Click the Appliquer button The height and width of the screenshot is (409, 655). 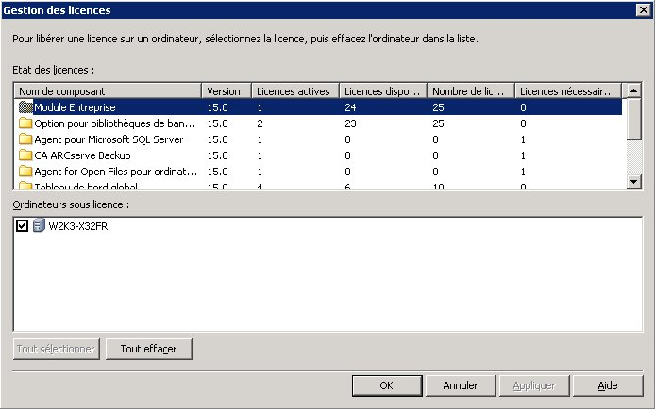coord(534,385)
